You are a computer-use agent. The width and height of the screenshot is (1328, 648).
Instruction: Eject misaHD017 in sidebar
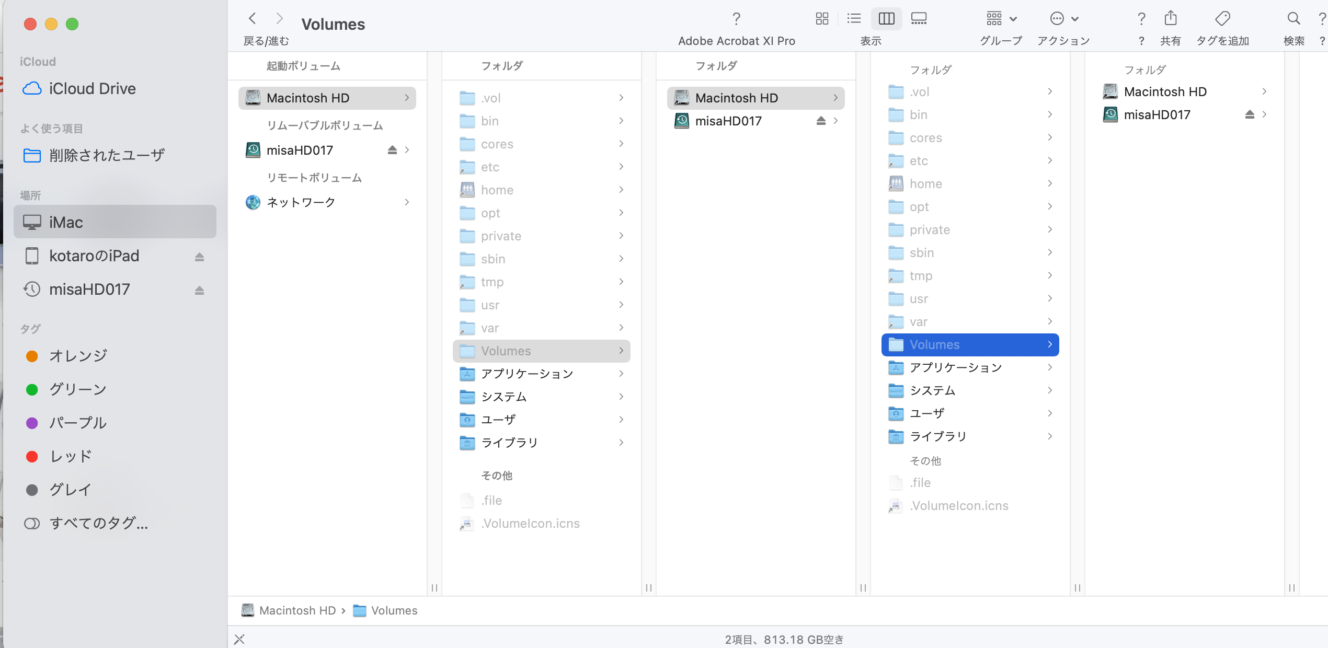pyautogui.click(x=199, y=290)
